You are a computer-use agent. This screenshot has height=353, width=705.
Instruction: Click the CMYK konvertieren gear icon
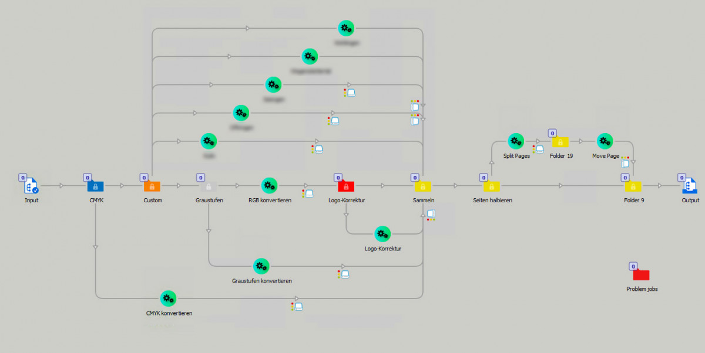click(x=168, y=298)
